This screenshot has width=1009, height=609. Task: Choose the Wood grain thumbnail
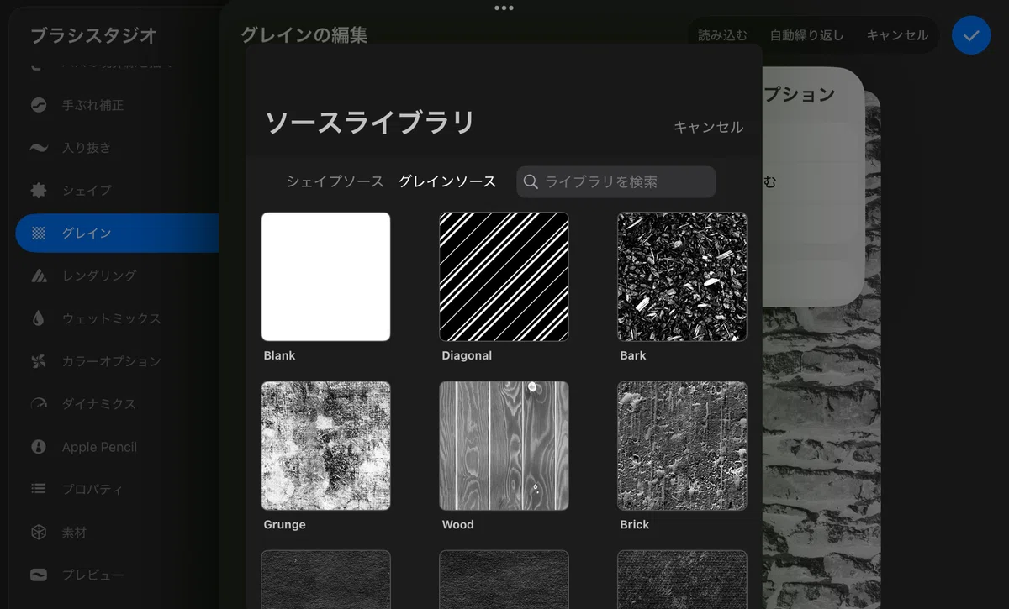pyautogui.click(x=504, y=446)
